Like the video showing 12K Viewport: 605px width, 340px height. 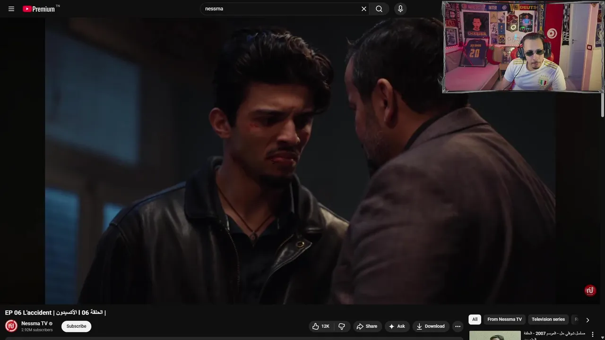(321, 326)
